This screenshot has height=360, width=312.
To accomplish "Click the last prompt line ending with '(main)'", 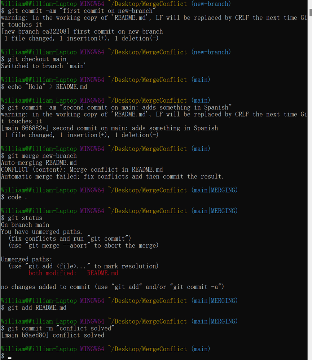I will point(105,349).
